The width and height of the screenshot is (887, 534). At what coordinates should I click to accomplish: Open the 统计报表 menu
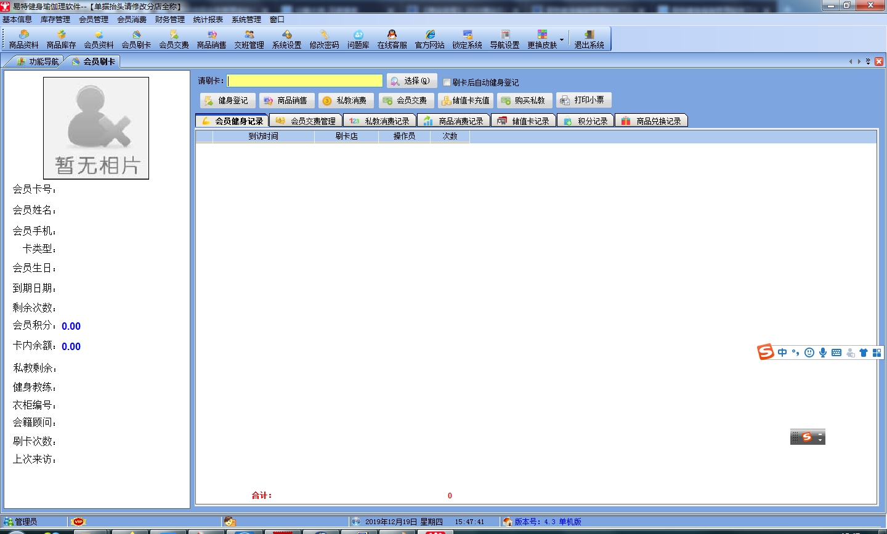(208, 20)
